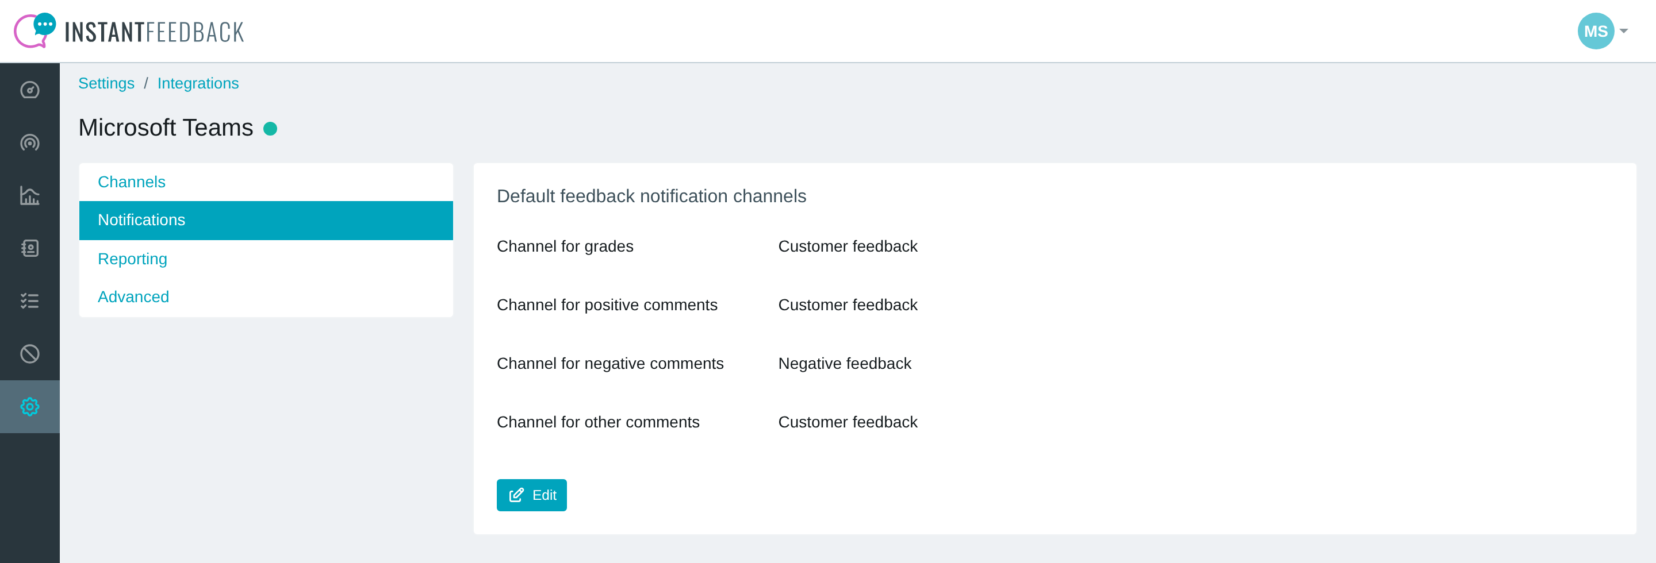The image size is (1656, 563).
Task: Open the contacts address book sidebar icon
Action: click(x=29, y=248)
